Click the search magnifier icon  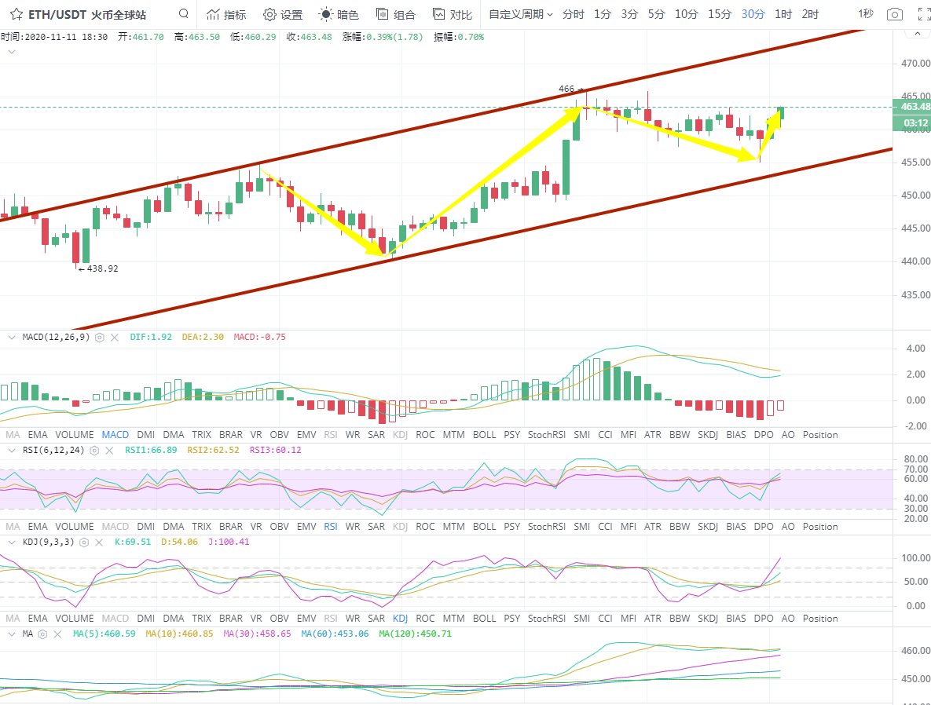coord(184,14)
